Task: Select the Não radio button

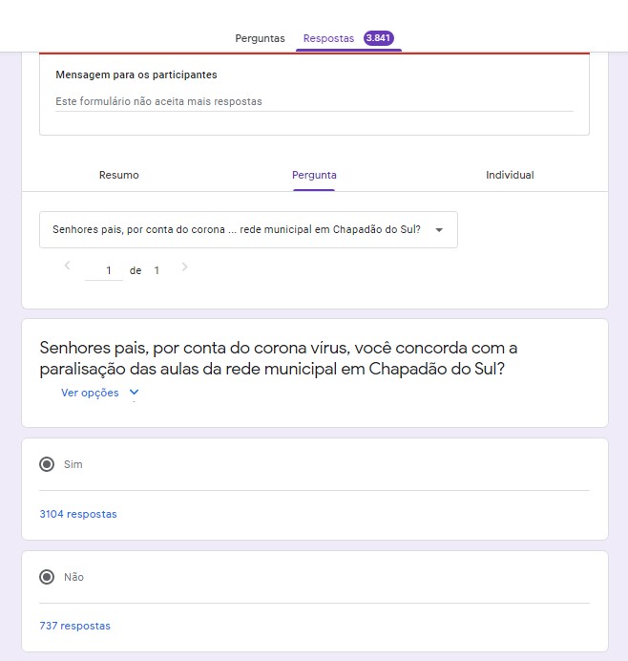Action: pyautogui.click(x=47, y=577)
